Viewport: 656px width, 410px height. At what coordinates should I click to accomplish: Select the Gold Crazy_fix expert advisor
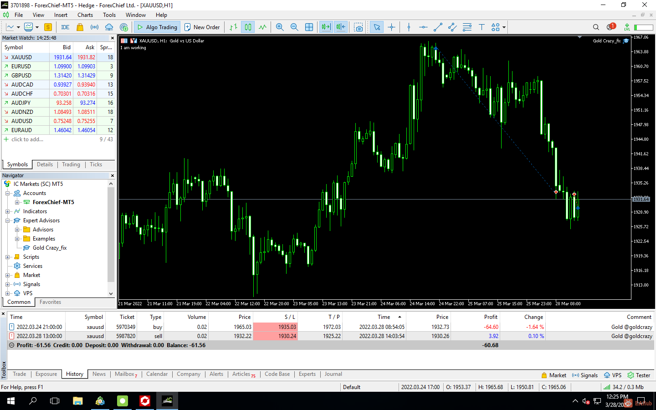(x=49, y=248)
